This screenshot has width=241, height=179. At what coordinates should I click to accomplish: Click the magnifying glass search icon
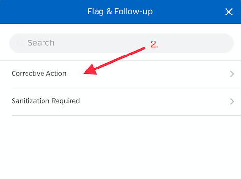20,43
